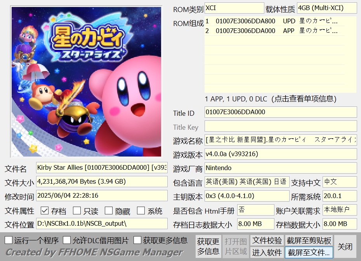Click the Html手册 field showing 否
Viewport: 361px width, 261px height.
tap(256, 210)
